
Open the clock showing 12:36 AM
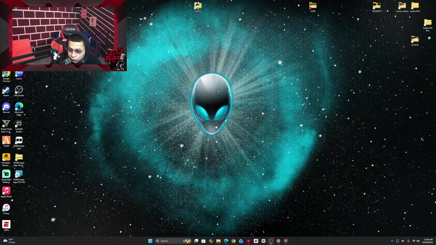point(429,241)
